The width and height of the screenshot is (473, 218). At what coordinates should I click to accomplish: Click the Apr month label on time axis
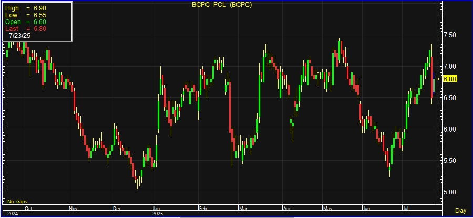point(287,208)
